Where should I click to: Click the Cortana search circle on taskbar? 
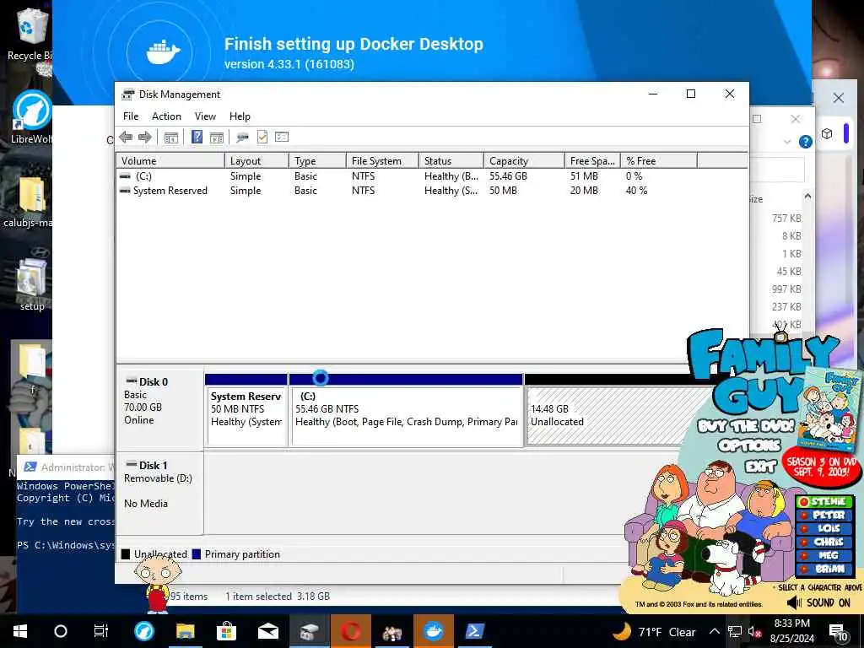61,631
